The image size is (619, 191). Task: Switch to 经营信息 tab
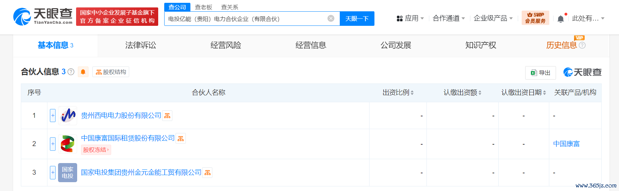click(311, 45)
